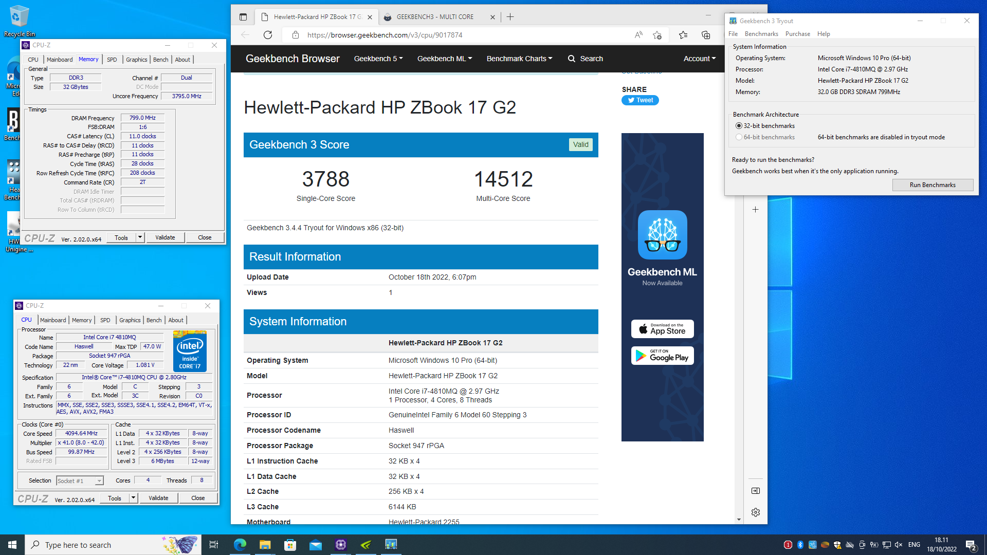The width and height of the screenshot is (987, 555).
Task: Open About tab in upper CPU-Z window
Action: 182,60
